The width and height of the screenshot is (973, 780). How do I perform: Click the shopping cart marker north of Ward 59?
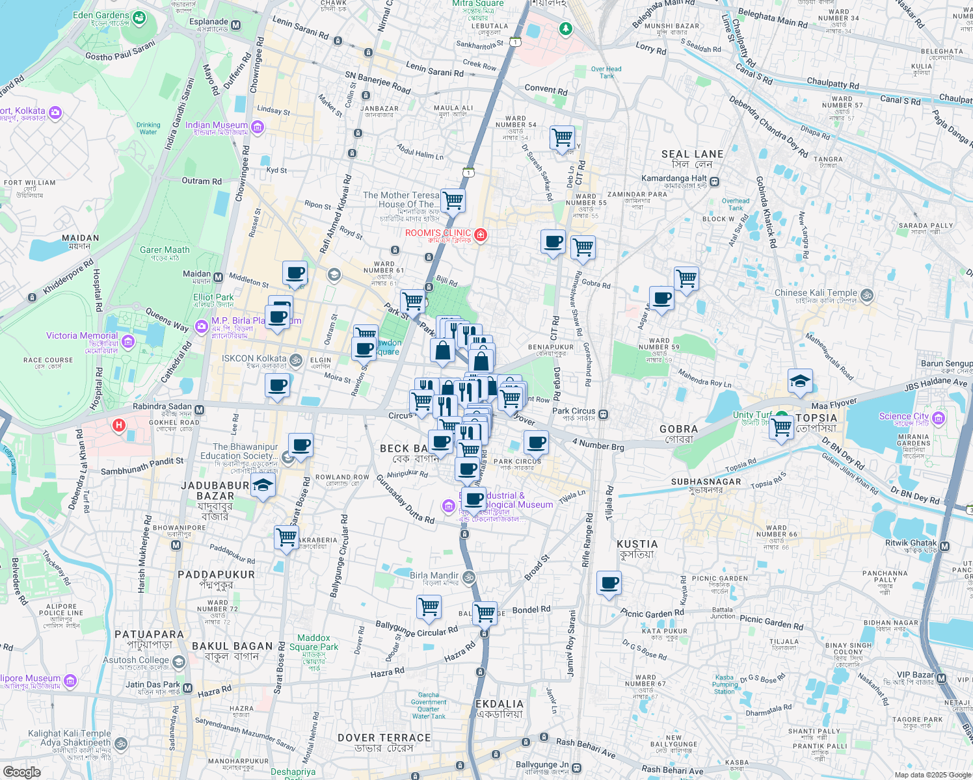[x=686, y=279]
